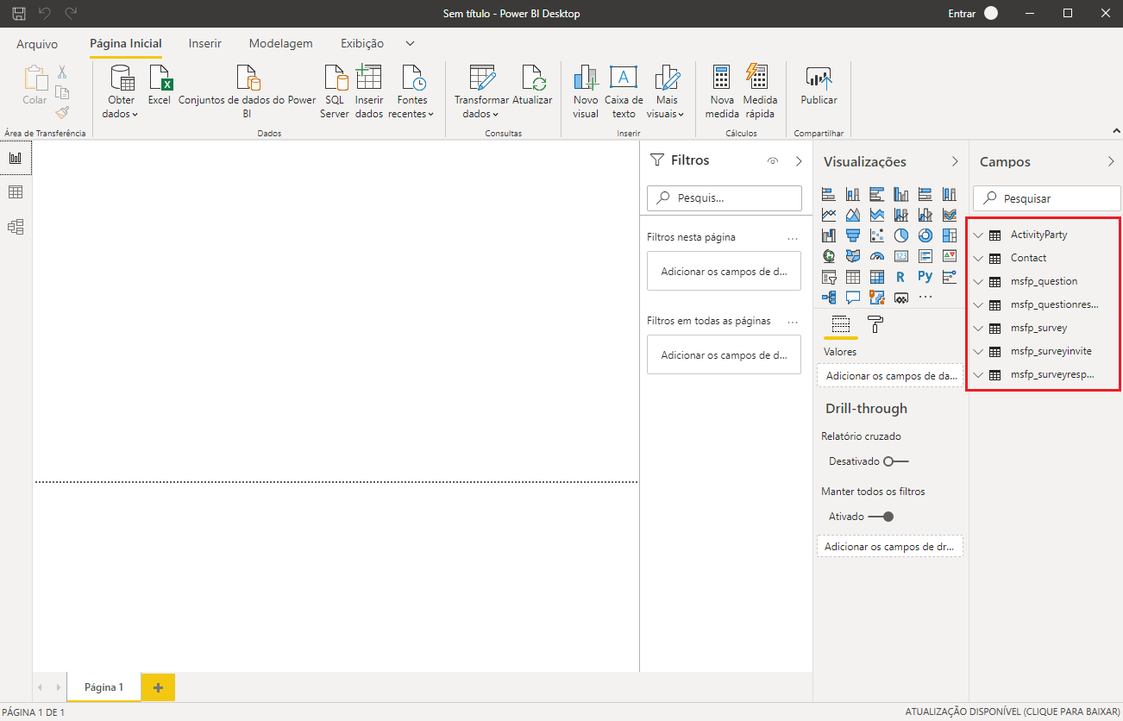
Task: Open the paint roller Format pane
Action: click(875, 325)
